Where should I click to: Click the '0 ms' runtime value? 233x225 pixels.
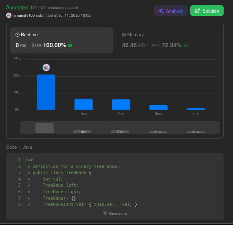coord(21,45)
